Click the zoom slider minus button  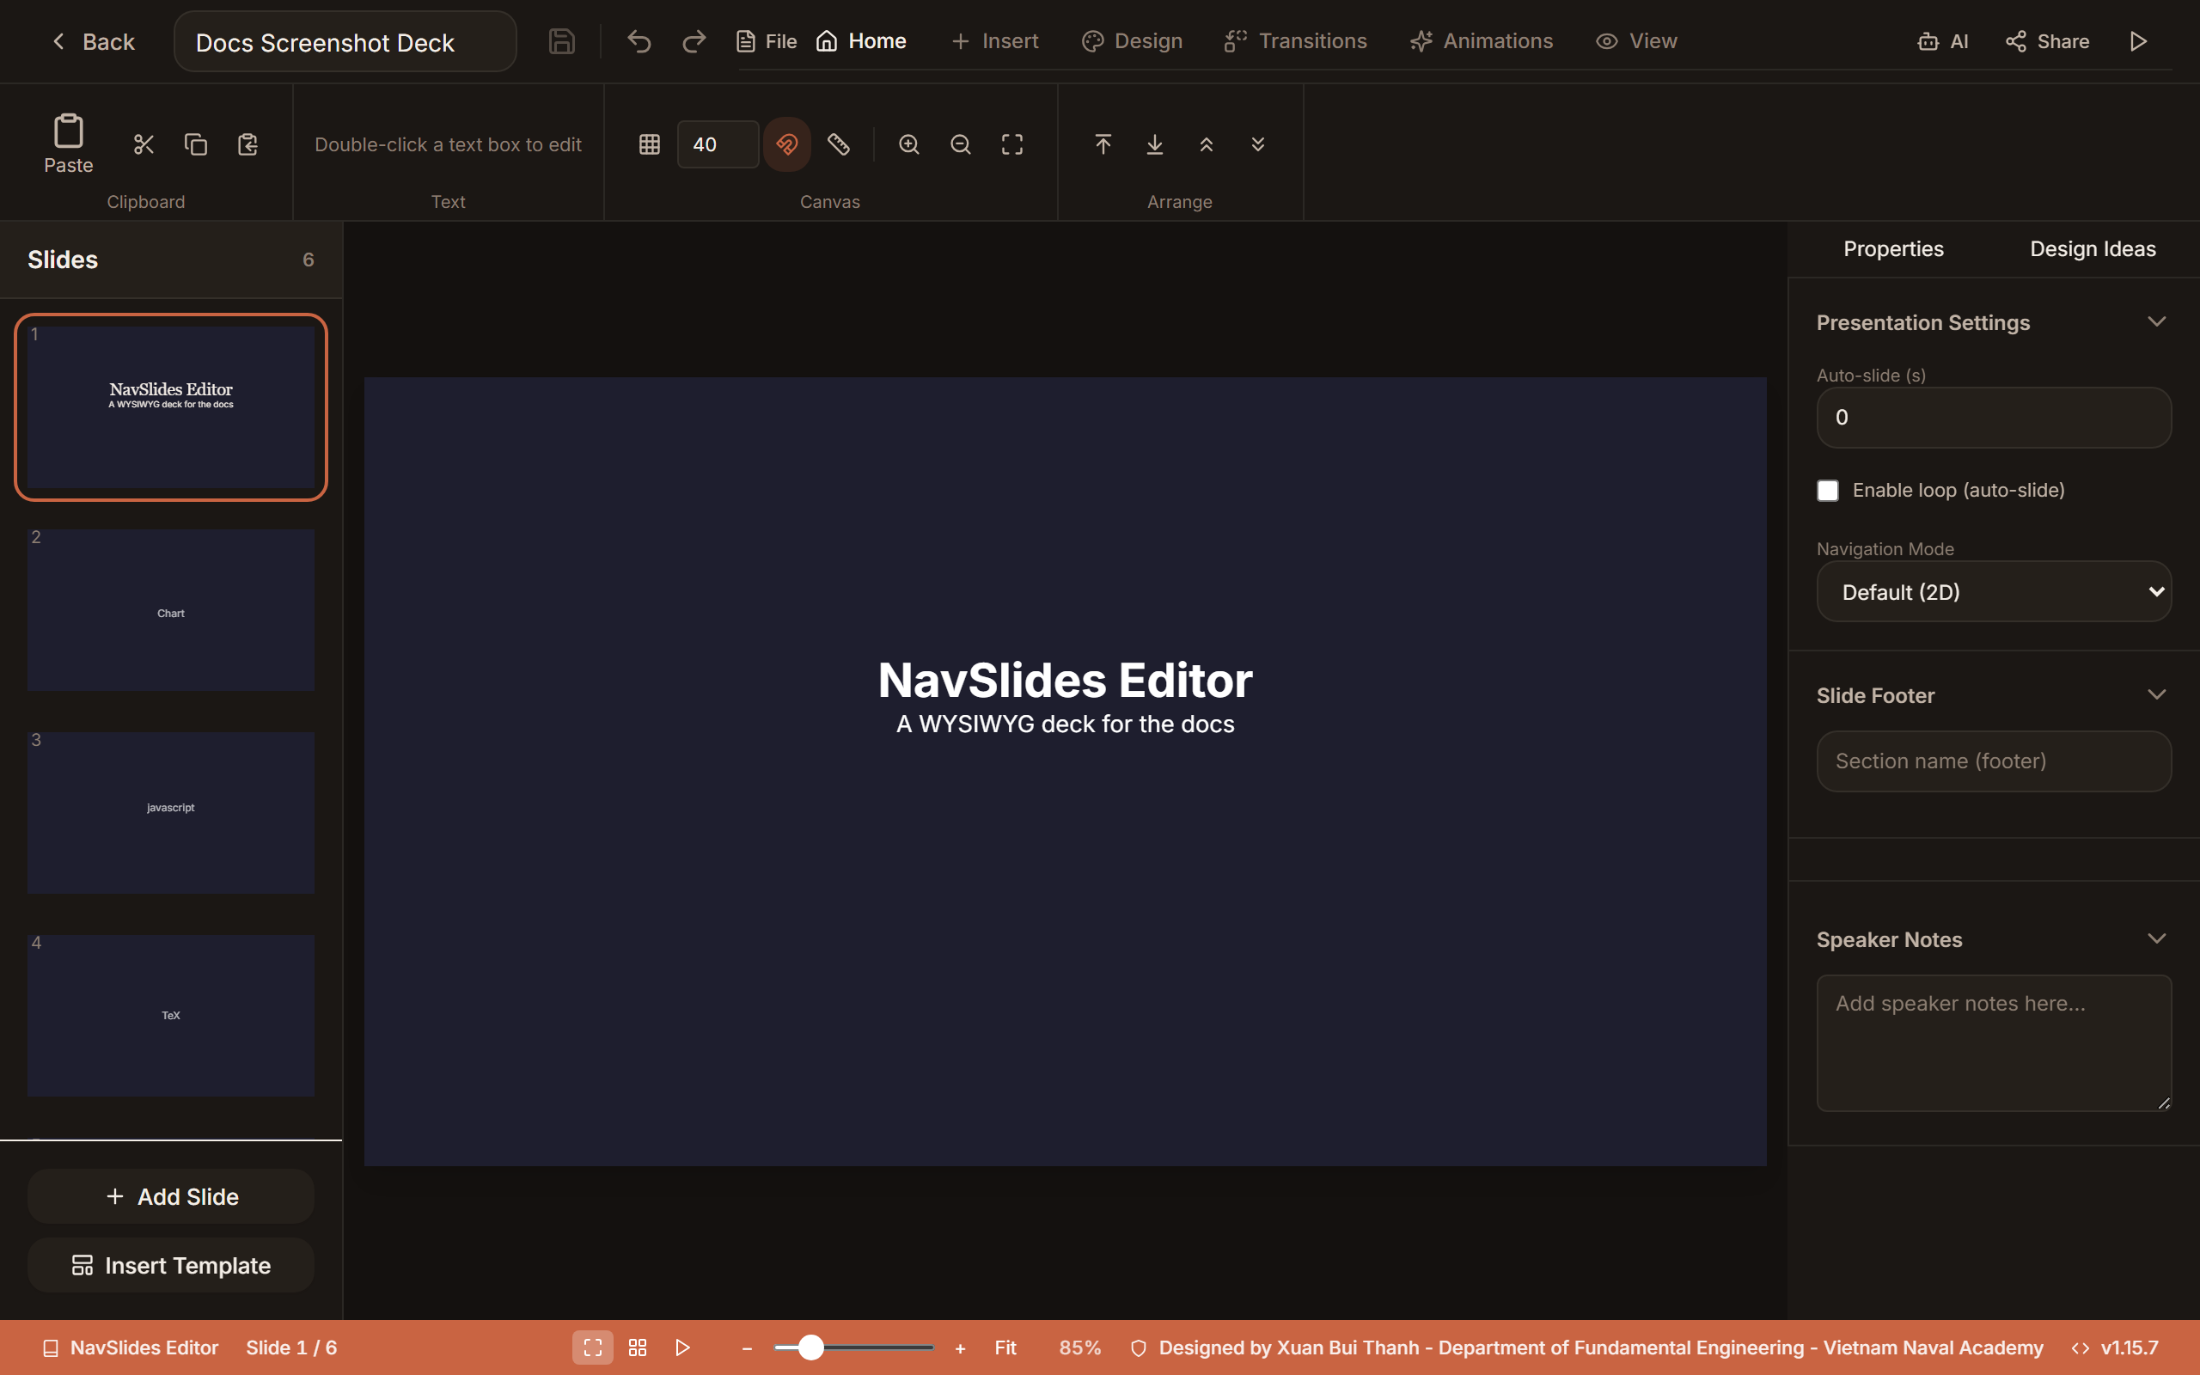(748, 1348)
